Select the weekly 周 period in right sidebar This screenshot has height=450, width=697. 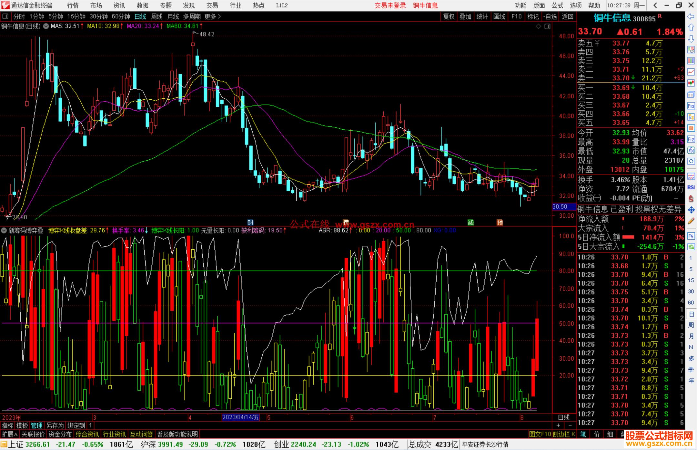(691, 325)
